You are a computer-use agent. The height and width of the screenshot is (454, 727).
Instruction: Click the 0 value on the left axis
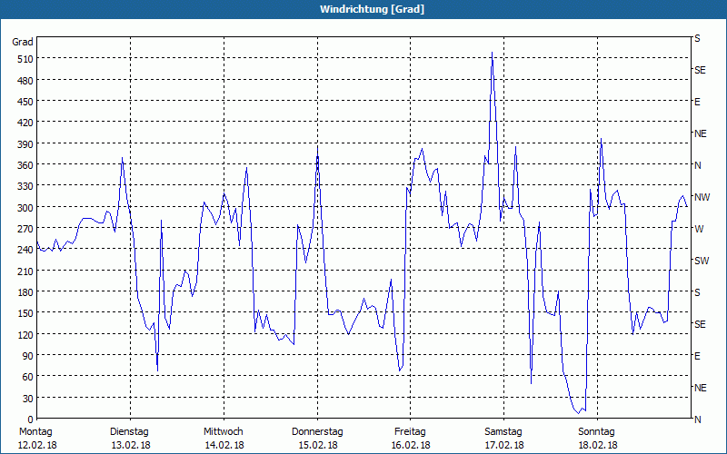click(x=31, y=419)
